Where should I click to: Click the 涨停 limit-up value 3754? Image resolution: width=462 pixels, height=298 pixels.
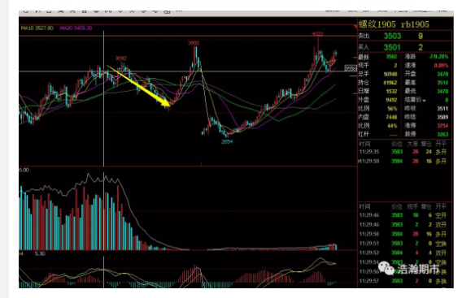coord(442,126)
